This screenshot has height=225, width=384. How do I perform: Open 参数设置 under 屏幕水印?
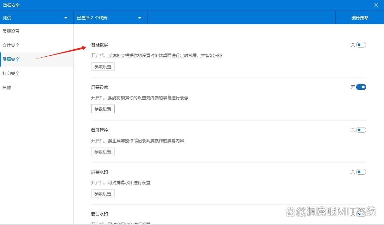[103, 194]
